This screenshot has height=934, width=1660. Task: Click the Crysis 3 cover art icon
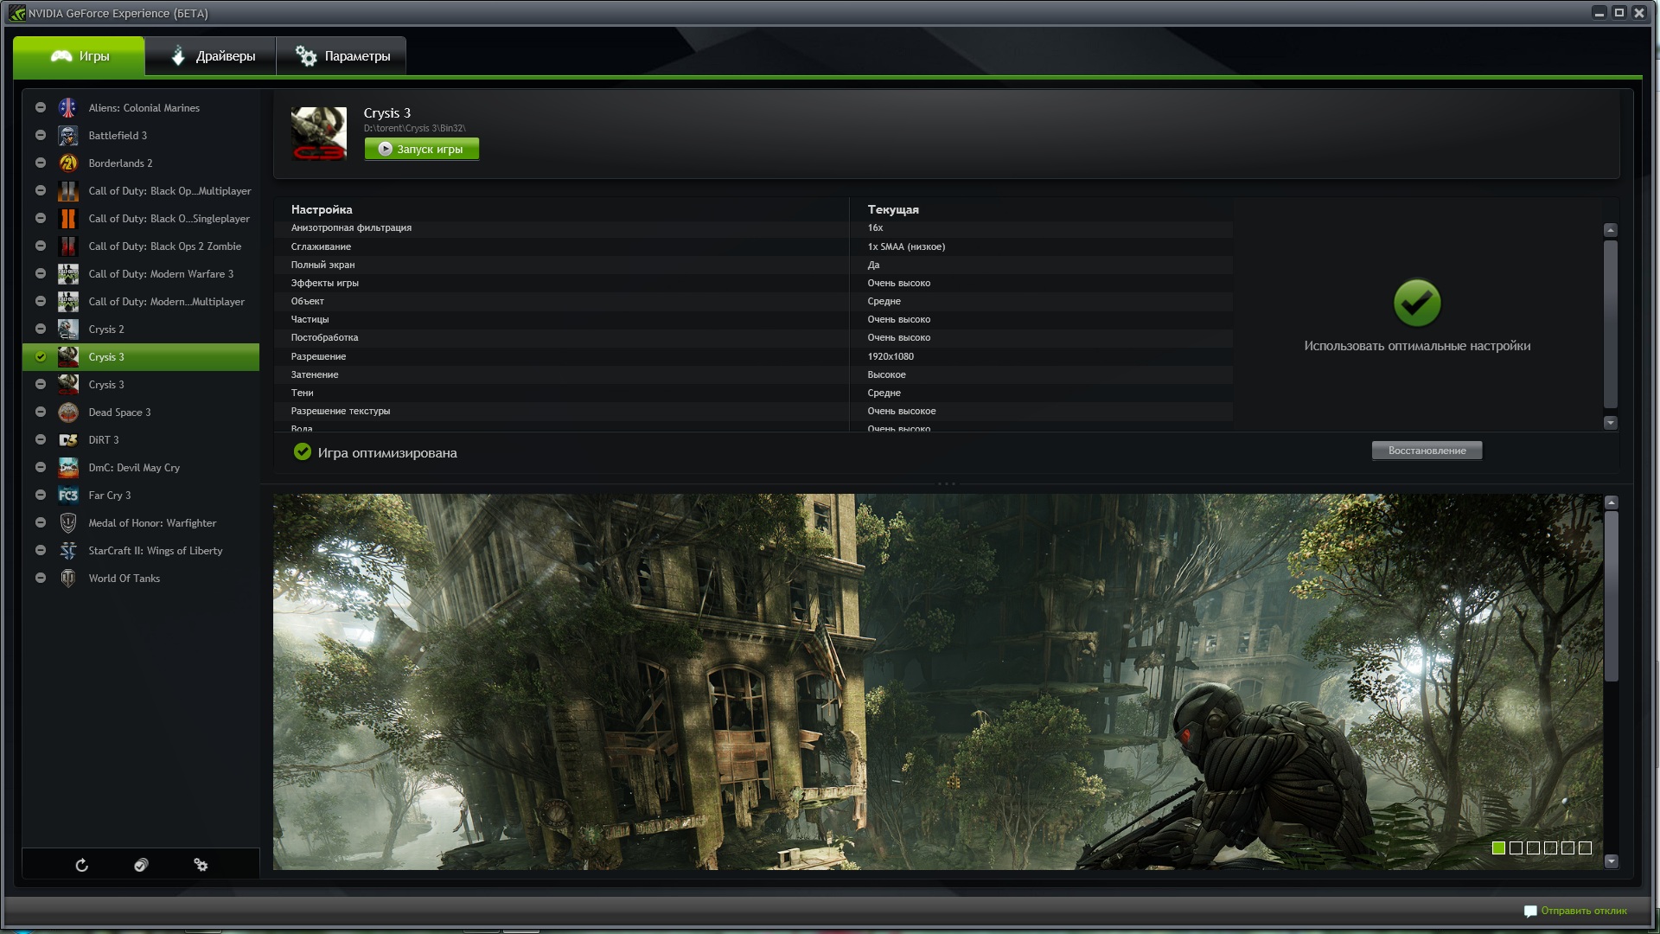tap(318, 133)
